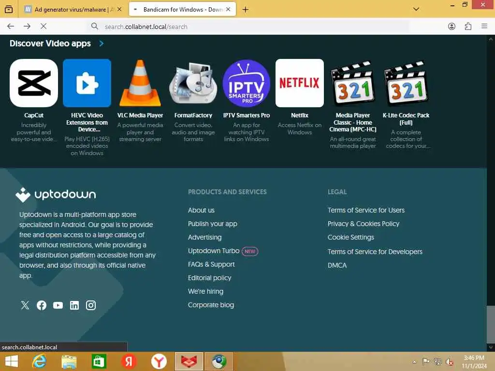Open the We're hiring link

(205, 291)
